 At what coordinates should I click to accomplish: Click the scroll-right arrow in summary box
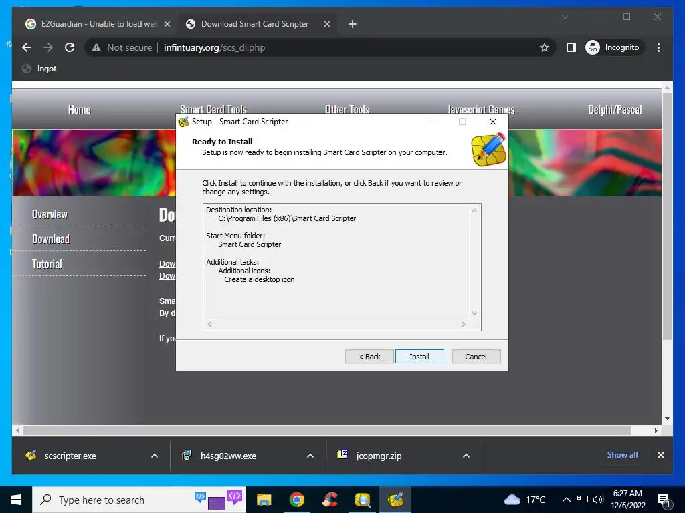(463, 324)
